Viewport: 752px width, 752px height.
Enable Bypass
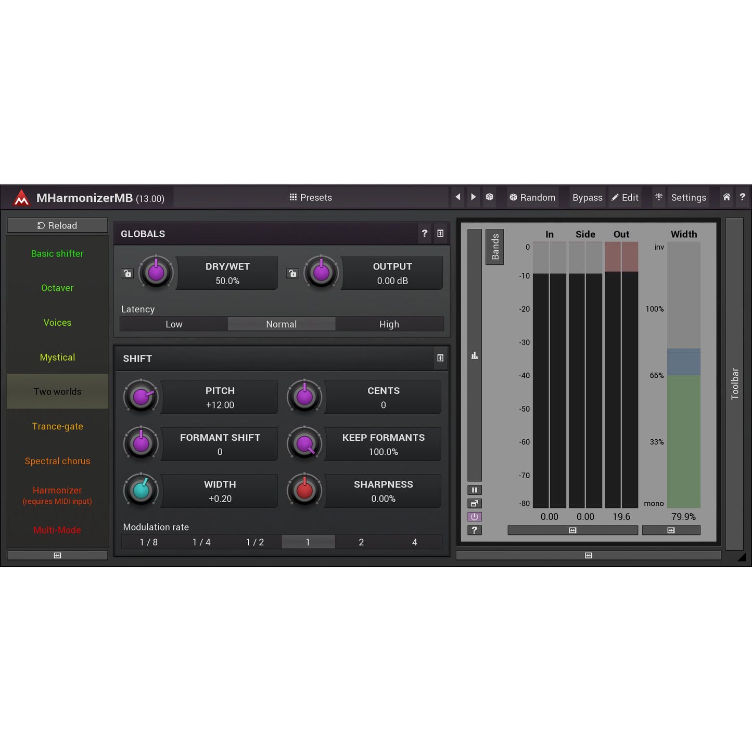pos(587,197)
